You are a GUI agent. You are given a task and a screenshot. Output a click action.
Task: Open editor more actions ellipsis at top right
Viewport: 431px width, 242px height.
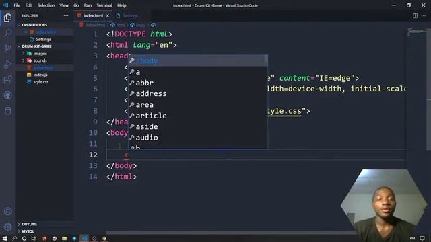click(x=424, y=15)
